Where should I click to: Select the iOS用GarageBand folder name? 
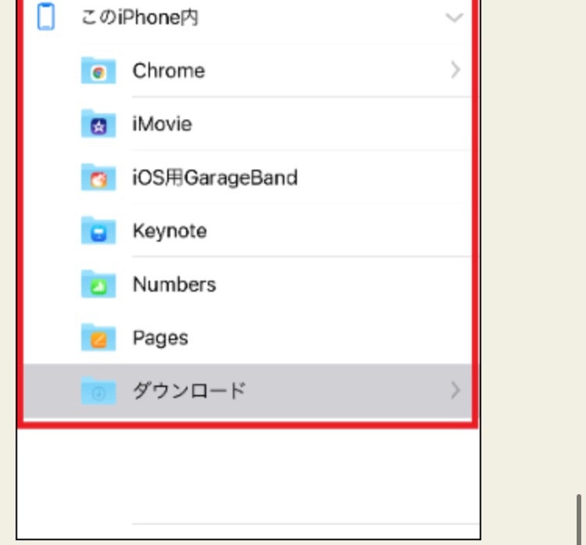click(216, 177)
